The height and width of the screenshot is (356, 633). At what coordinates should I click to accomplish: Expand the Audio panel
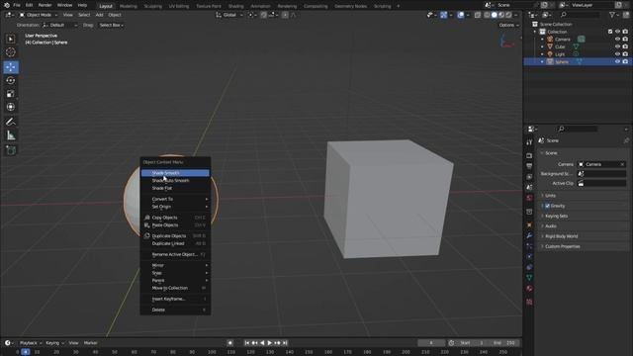[584, 226]
